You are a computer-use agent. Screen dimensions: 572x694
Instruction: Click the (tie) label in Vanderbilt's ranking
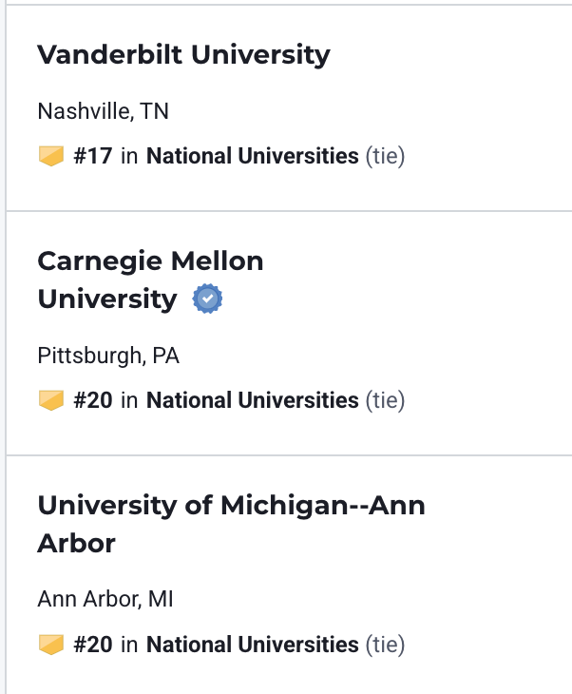(x=386, y=157)
